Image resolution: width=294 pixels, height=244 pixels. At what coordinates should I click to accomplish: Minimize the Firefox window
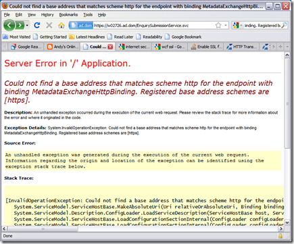(269, 6)
